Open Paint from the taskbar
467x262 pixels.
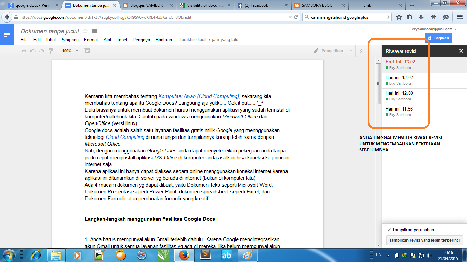coord(248,255)
